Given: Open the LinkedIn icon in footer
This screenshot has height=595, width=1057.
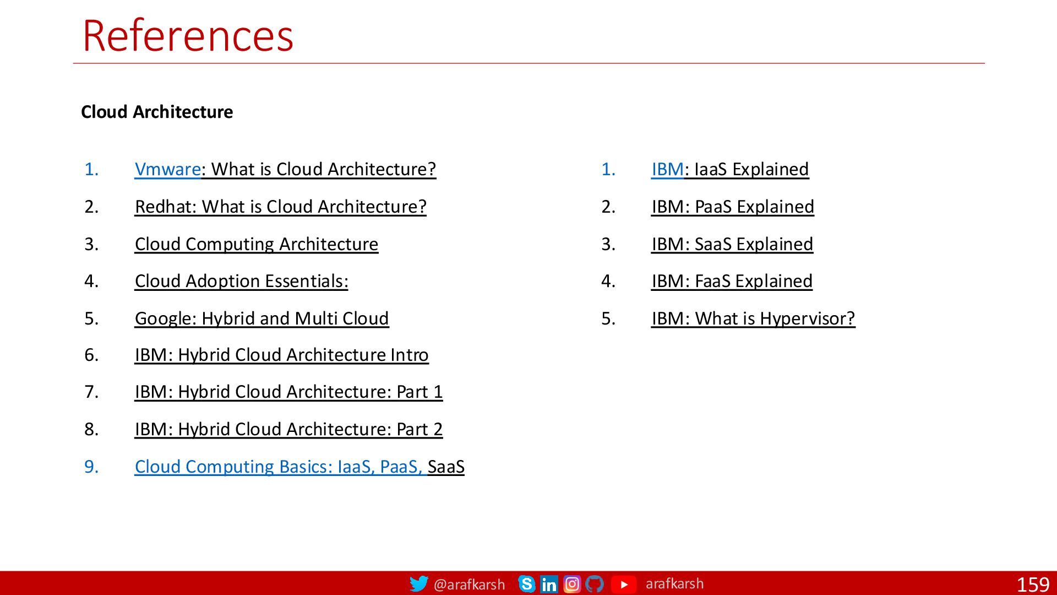Looking at the screenshot, I should pyautogui.click(x=549, y=584).
